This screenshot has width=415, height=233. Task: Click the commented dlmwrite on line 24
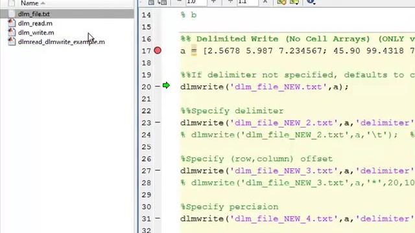[x=289, y=135]
